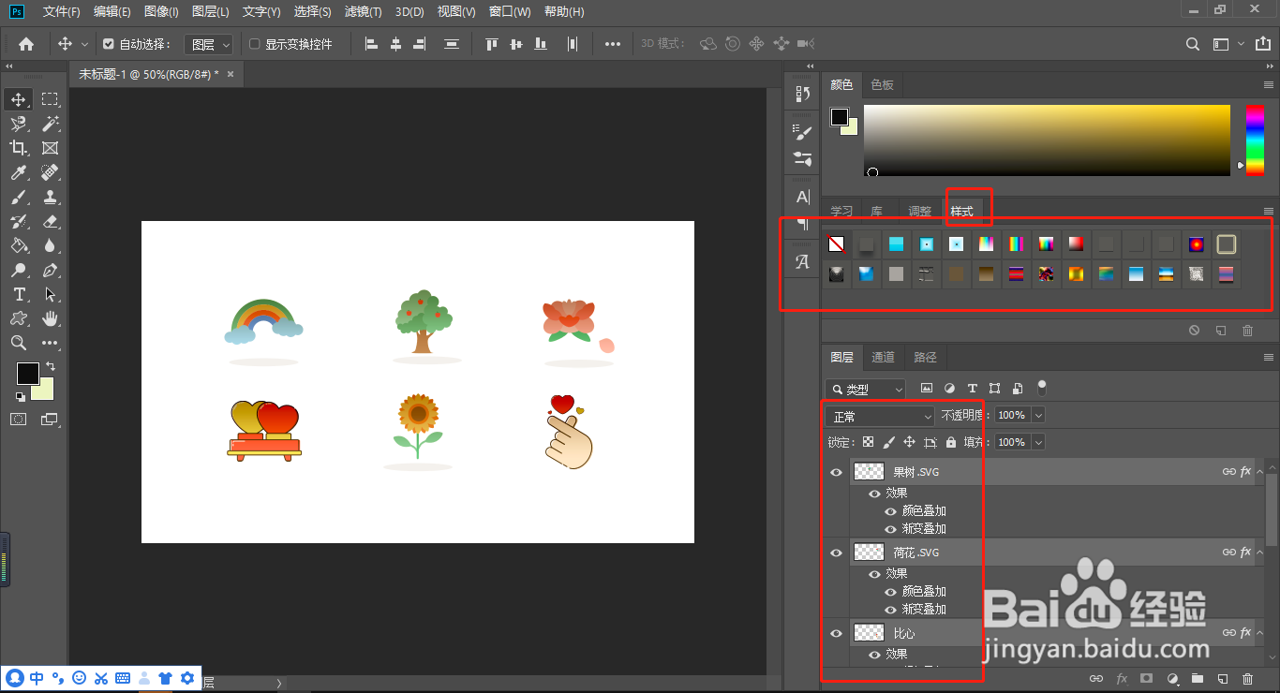Hide 渐变叠加 effect under 荷花 layer

tap(890, 610)
